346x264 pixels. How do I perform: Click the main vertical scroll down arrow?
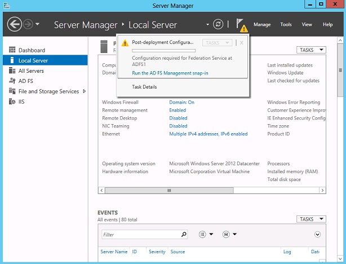340,259
